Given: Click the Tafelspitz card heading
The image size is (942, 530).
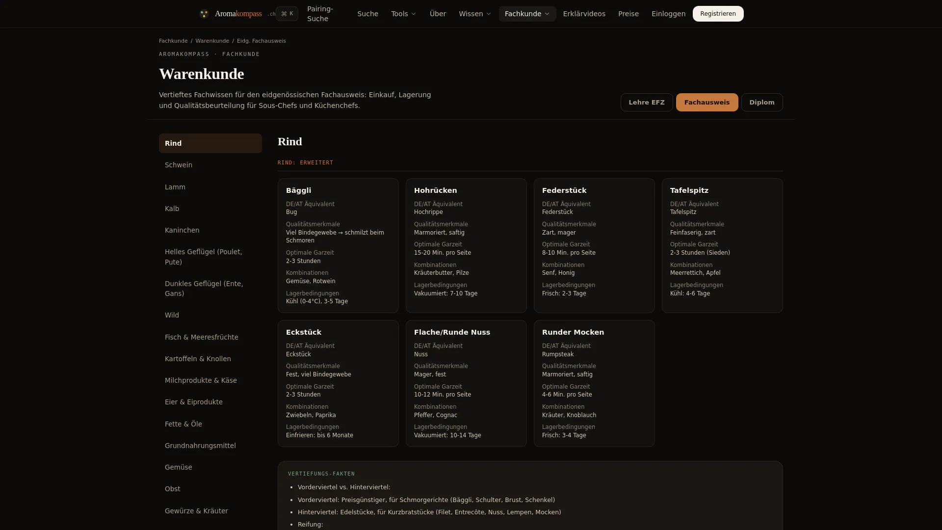Looking at the screenshot, I should 689,190.
